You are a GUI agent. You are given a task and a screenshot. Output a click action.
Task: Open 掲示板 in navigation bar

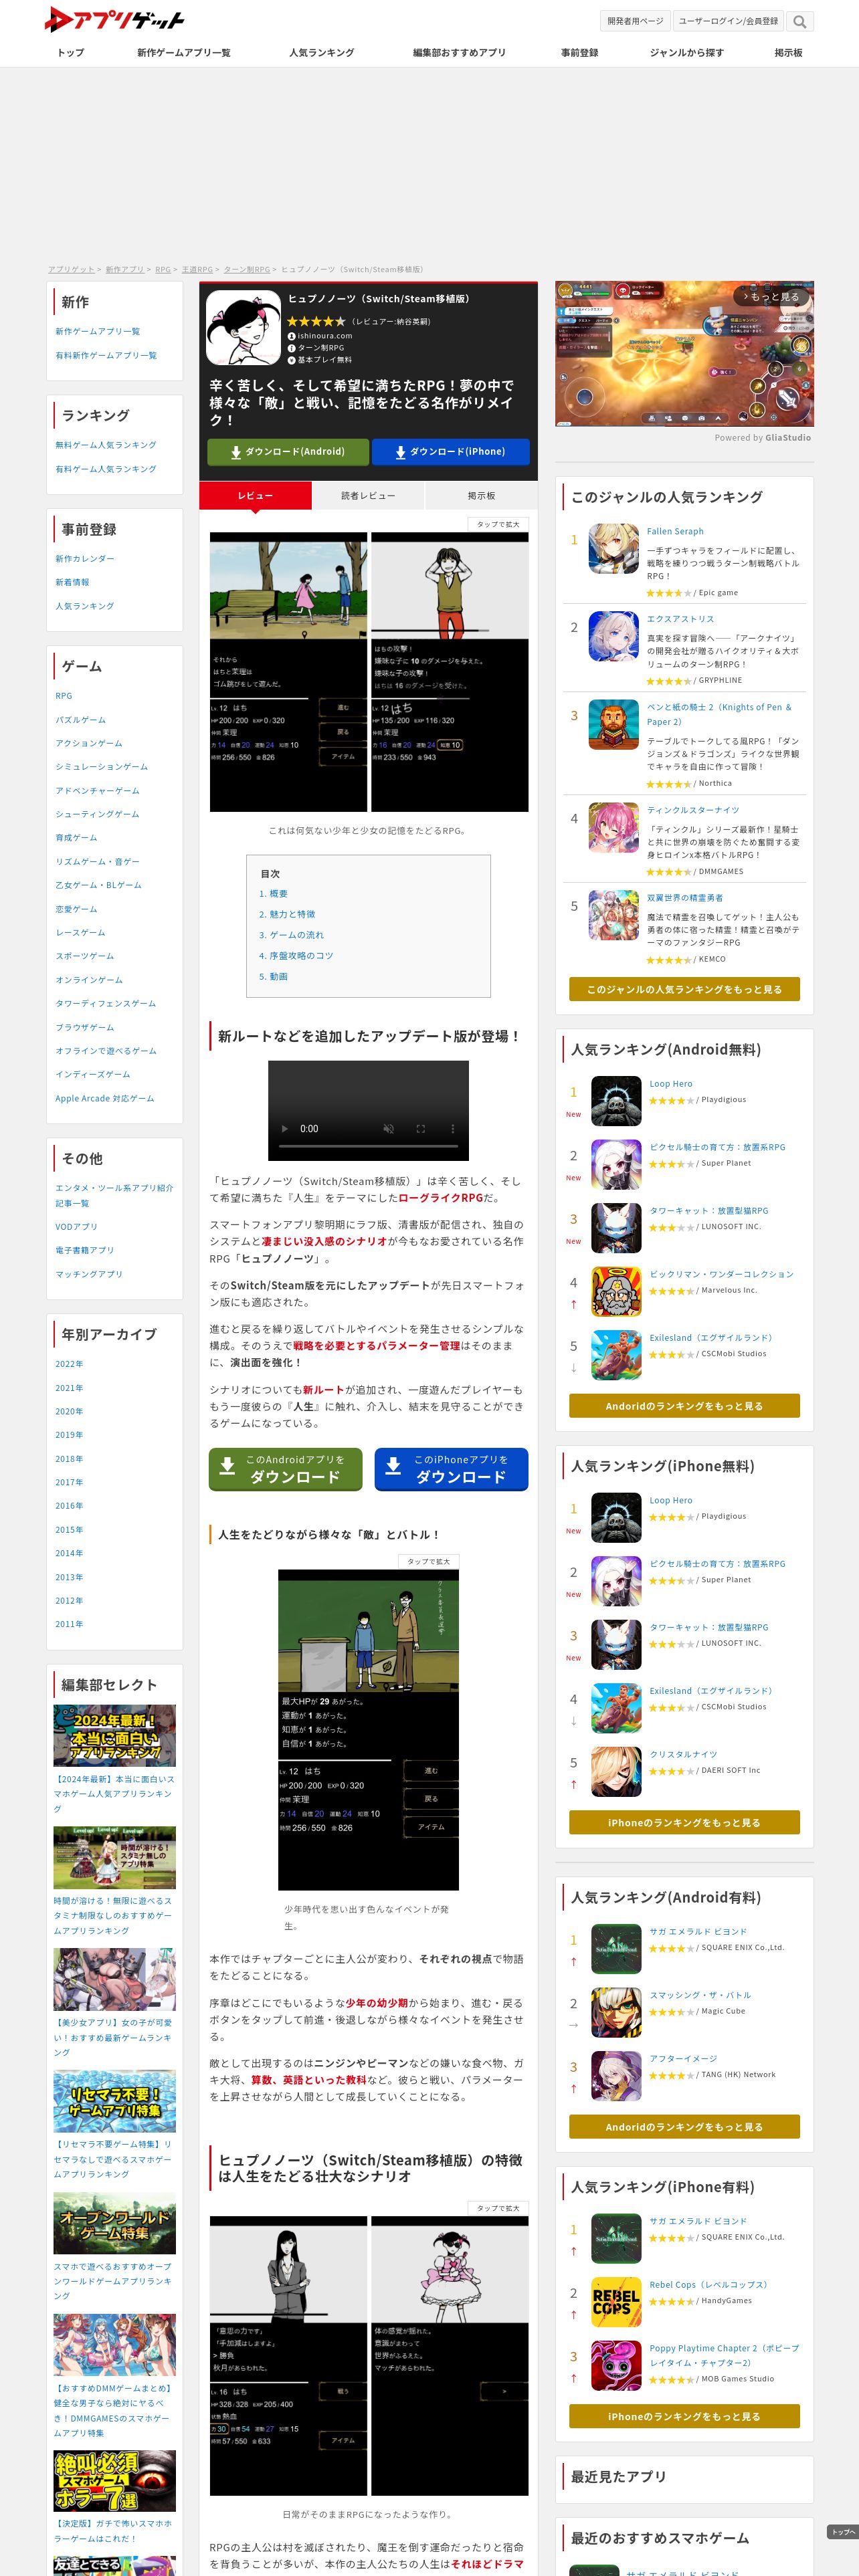point(789,53)
